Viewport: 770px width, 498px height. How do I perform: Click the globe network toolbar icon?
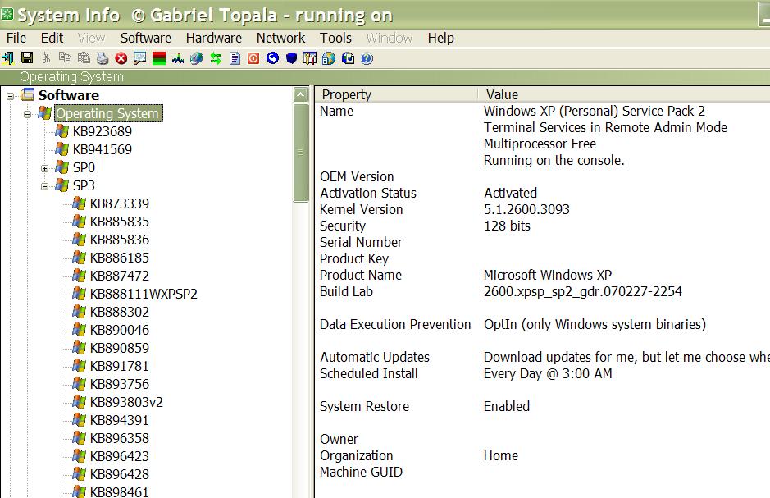pos(197,58)
